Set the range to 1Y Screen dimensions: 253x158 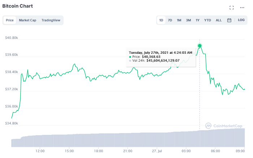coord(198,20)
